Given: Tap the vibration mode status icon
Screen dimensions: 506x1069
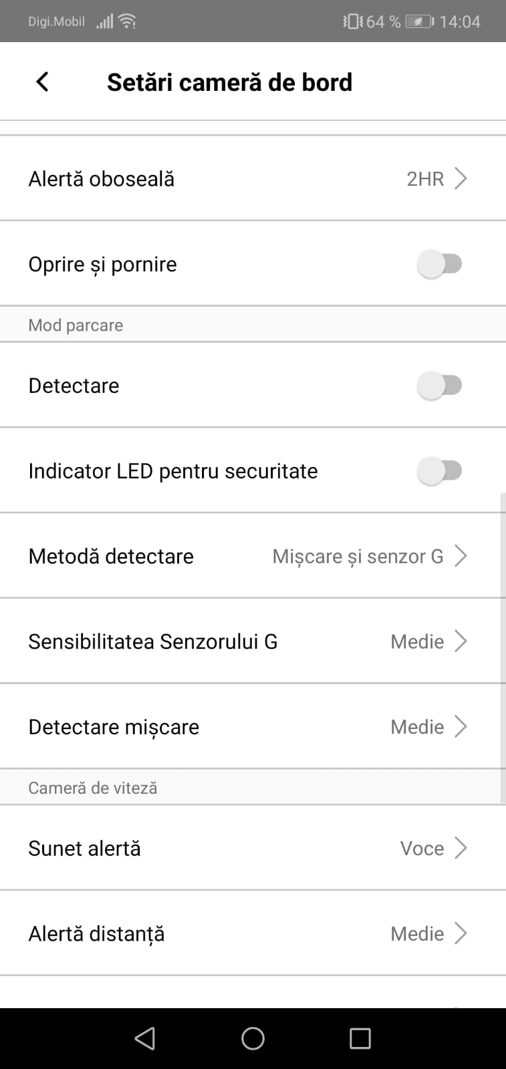Looking at the screenshot, I should [352, 22].
